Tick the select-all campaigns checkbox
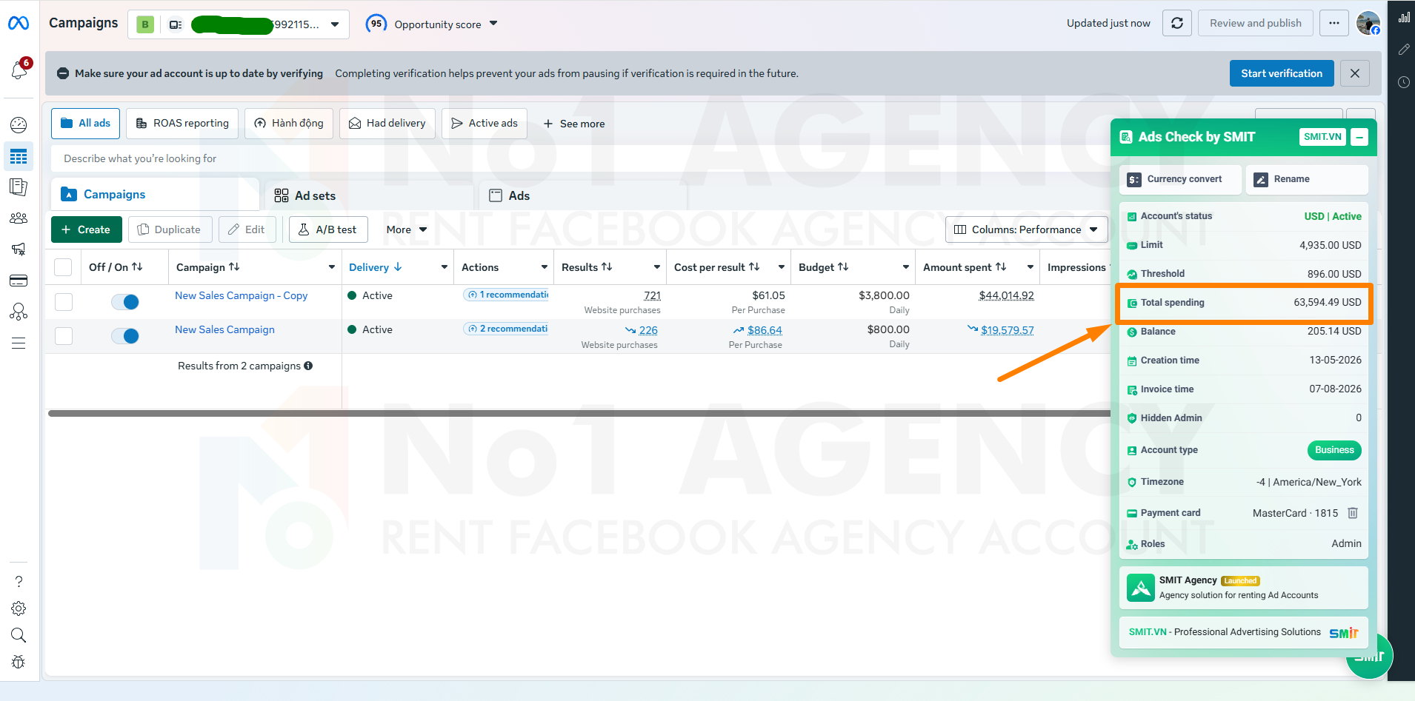The height and width of the screenshot is (701, 1415). (64, 267)
